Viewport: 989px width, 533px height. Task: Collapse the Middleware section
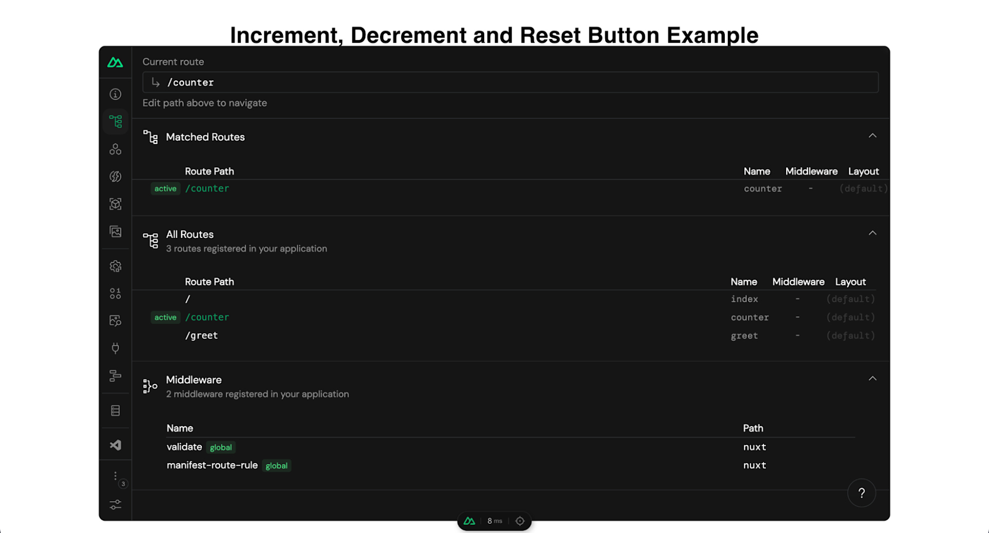point(873,378)
